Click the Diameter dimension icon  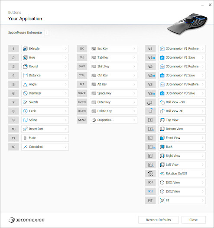[x=25, y=93]
